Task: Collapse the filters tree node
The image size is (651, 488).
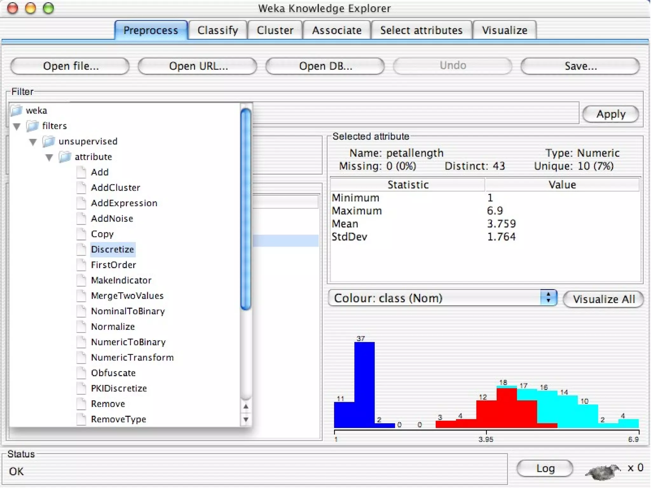Action: pos(17,126)
